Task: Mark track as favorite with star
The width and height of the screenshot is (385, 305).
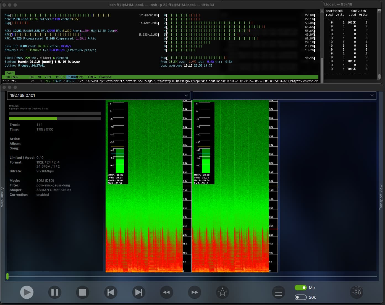Action: pos(222,292)
